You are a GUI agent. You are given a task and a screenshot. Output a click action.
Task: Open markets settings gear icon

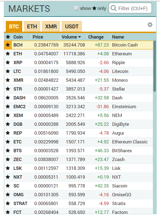pos(150,25)
